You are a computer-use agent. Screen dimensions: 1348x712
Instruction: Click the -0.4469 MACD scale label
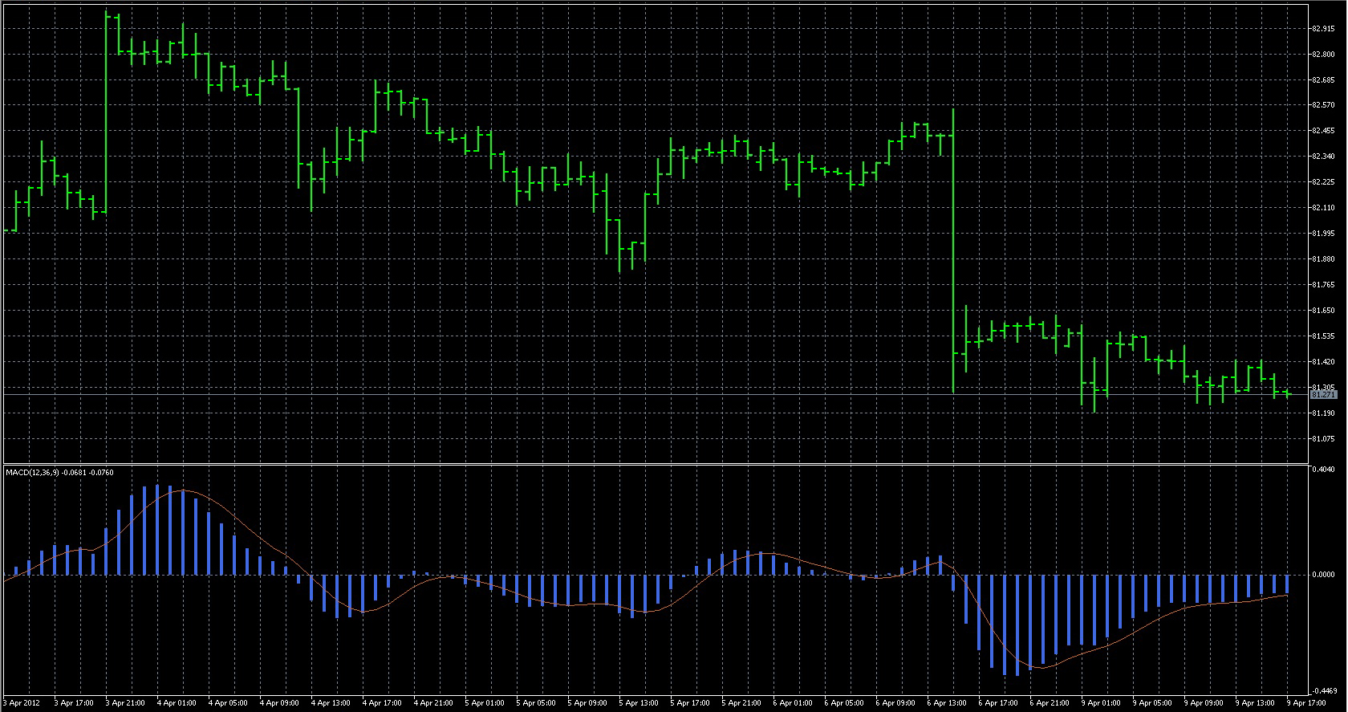[x=1323, y=690]
